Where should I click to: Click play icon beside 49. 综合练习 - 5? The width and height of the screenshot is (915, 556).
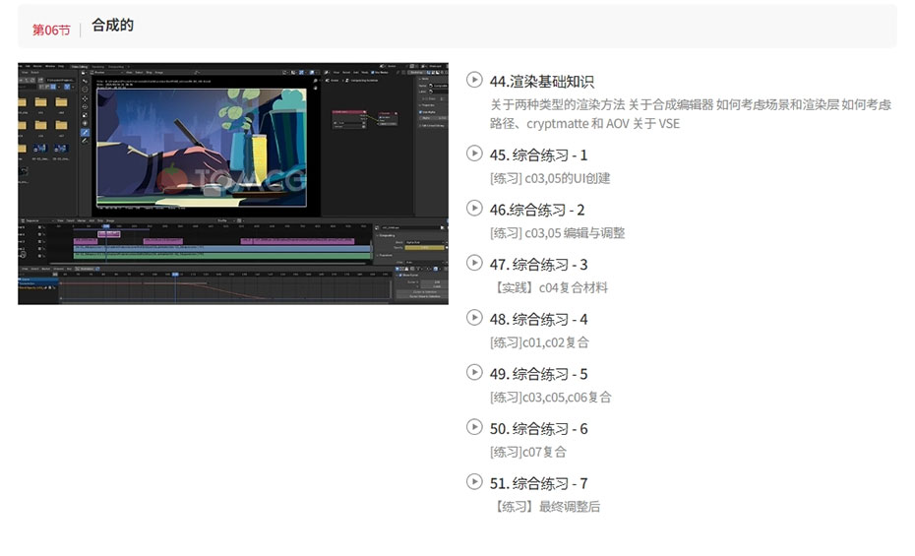coord(474,372)
